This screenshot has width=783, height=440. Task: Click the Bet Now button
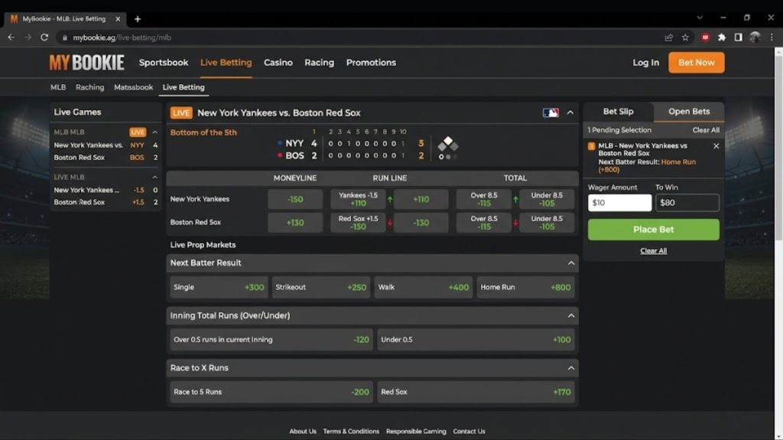[696, 63]
